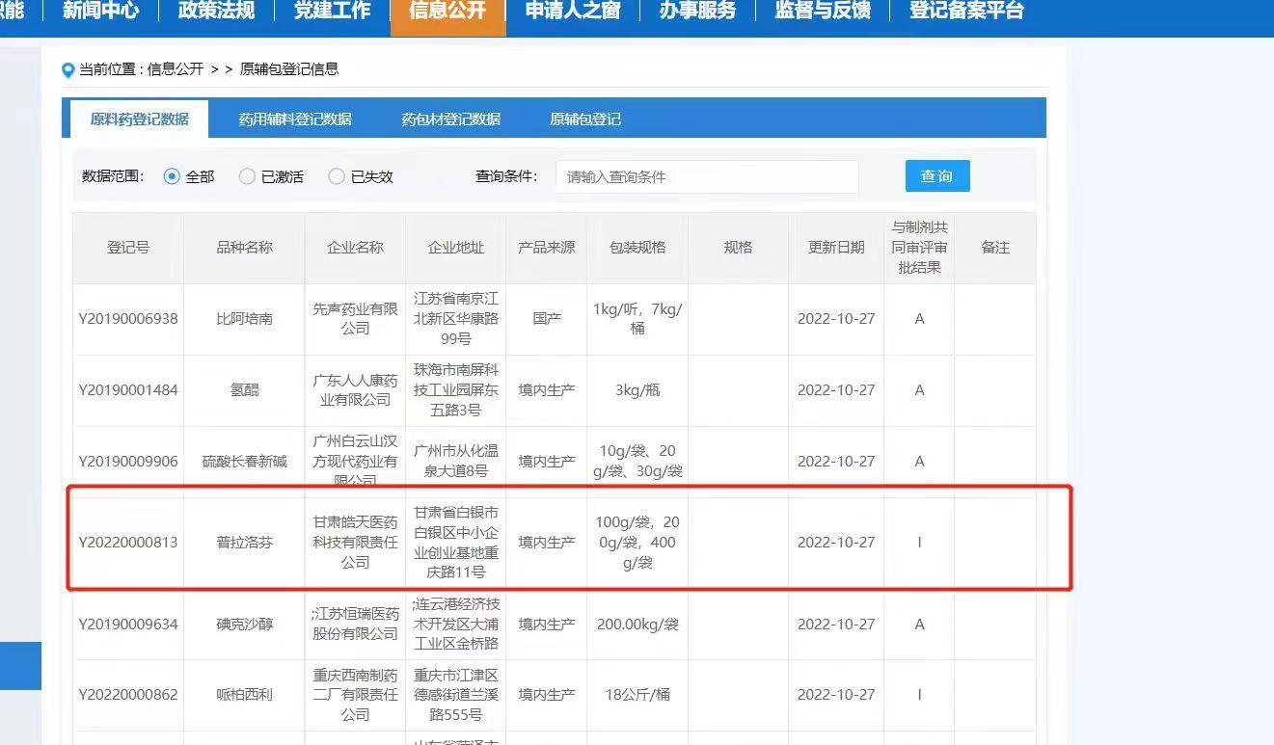Click the 信息公开 breadcrumb link
Screen dimensions: 1274x745
176,69
